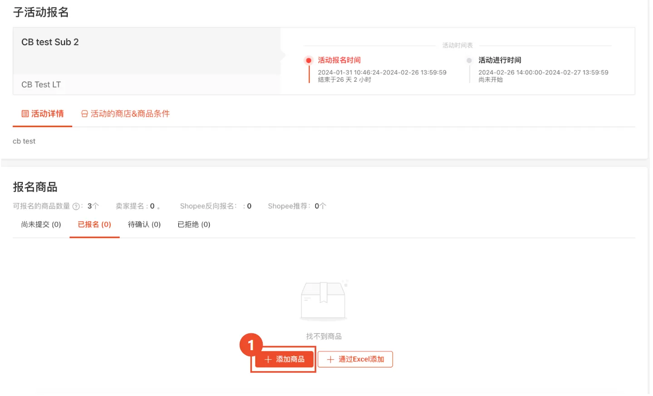The image size is (653, 396).
Task: Click the plus icon inside the 添加商品 button
Action: (x=268, y=359)
